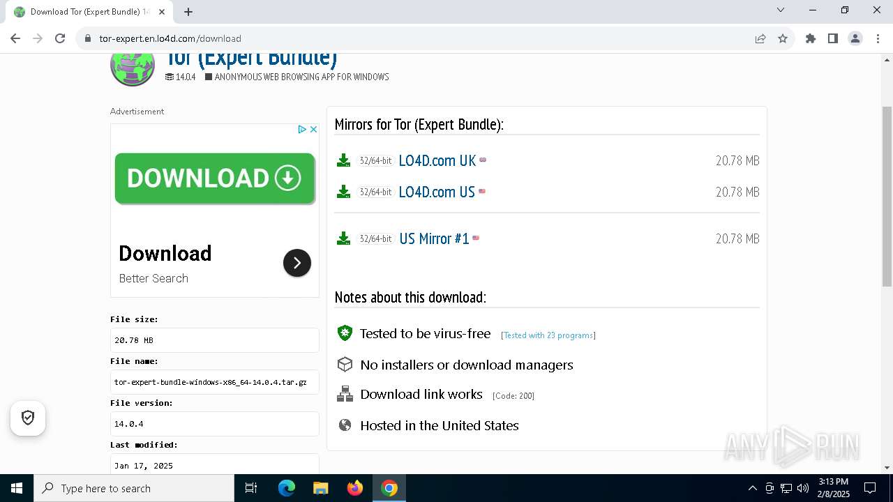893x502 pixels.
Task: Click the hosted location globe icon
Action: (x=345, y=425)
